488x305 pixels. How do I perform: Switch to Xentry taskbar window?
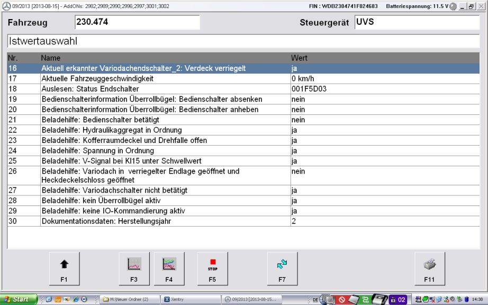[191, 299]
